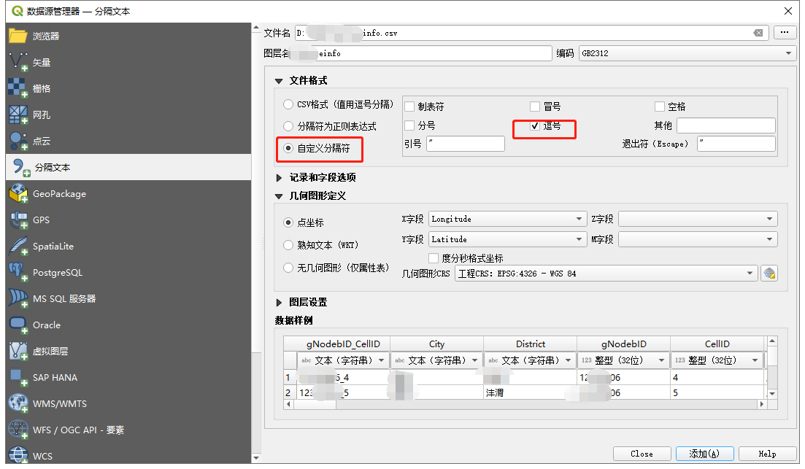
Task: Choose the GeoPackage source icon
Action: pos(18,194)
